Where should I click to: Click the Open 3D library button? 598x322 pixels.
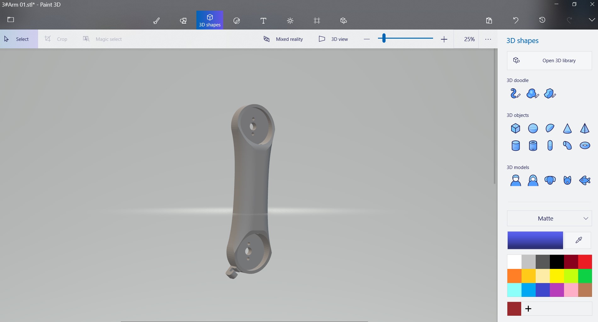point(549,60)
